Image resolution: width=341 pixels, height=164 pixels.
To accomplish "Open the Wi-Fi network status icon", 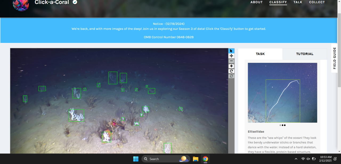I will [303, 159].
